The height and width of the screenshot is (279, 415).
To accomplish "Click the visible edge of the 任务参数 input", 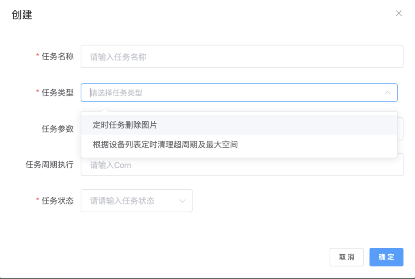I will coord(400,129).
